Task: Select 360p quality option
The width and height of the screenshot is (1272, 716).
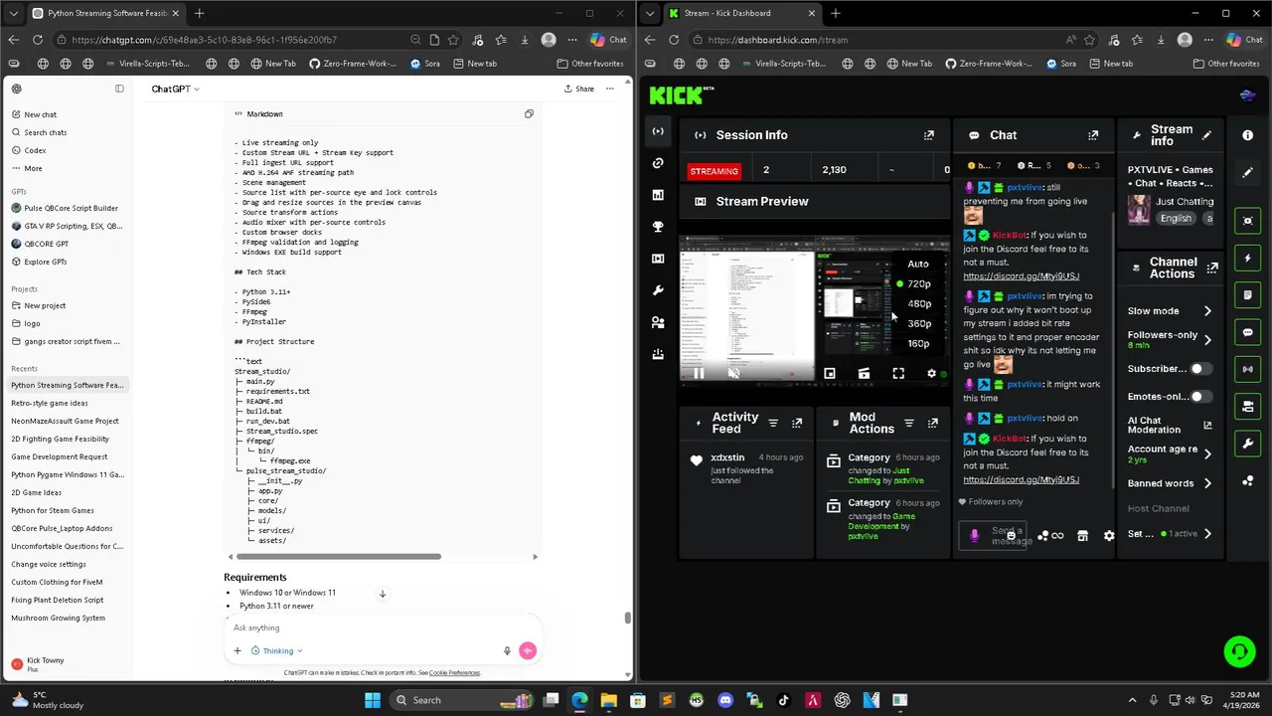Action: 918,323
